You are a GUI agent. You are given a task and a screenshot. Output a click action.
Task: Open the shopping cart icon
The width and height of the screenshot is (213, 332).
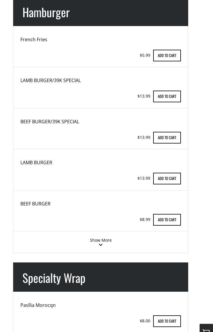[207, 329]
